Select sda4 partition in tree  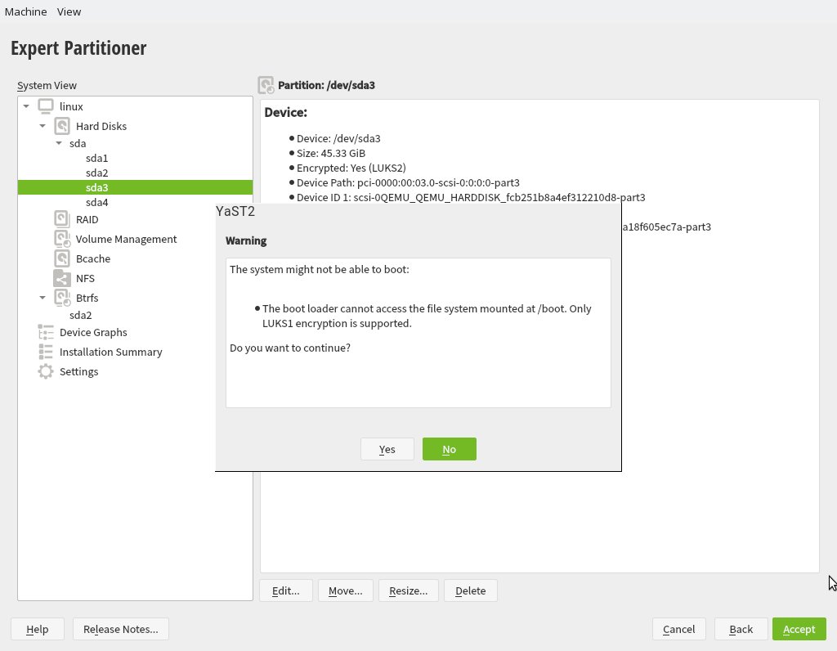point(96,202)
